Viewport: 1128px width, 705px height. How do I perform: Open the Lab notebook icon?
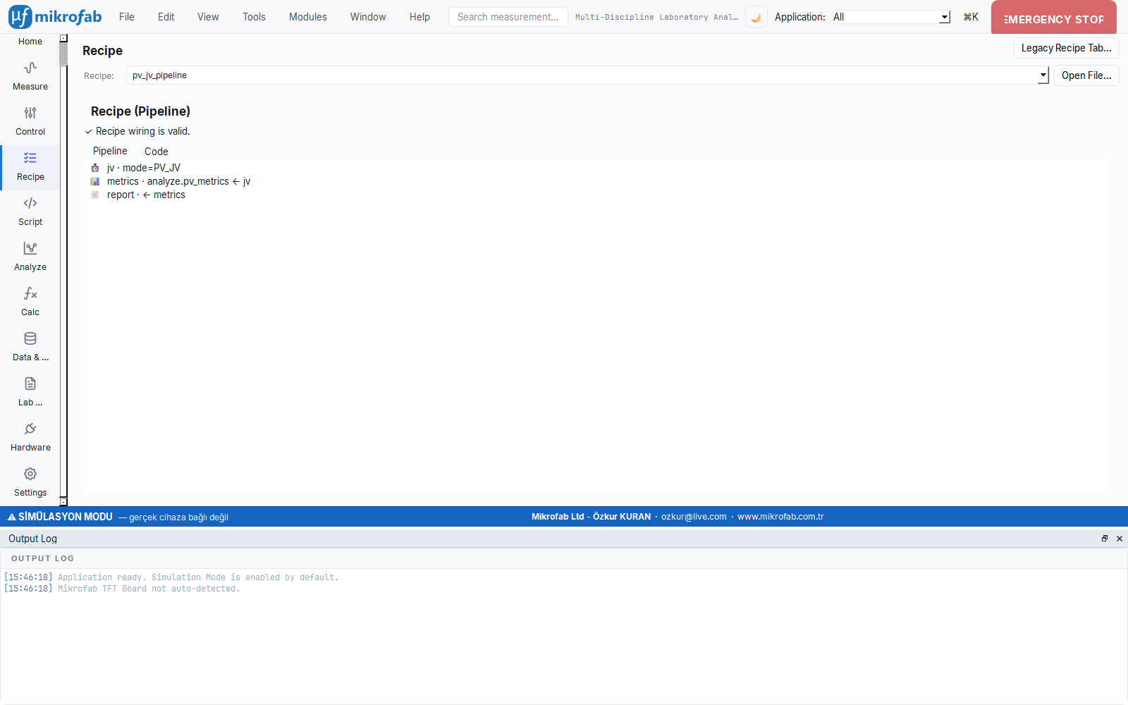tap(30, 384)
